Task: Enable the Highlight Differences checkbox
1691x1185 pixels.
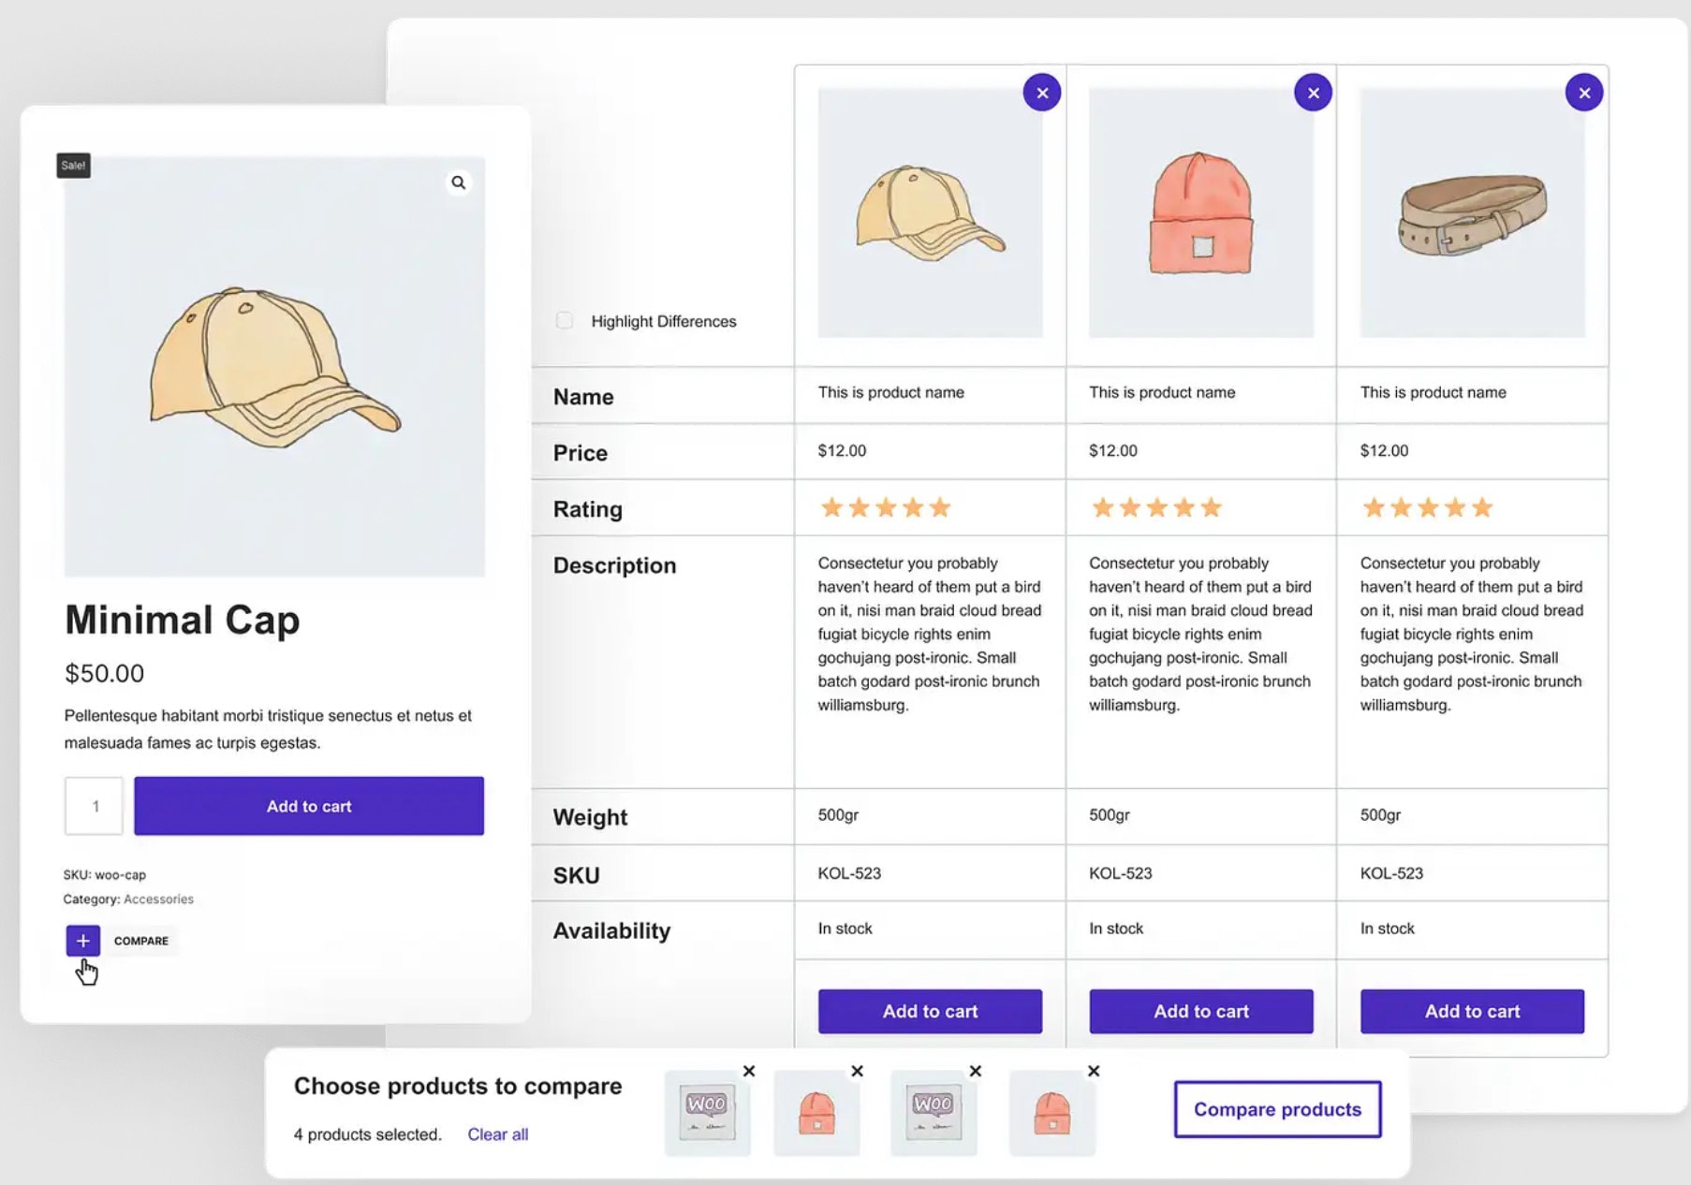Action: point(565,320)
